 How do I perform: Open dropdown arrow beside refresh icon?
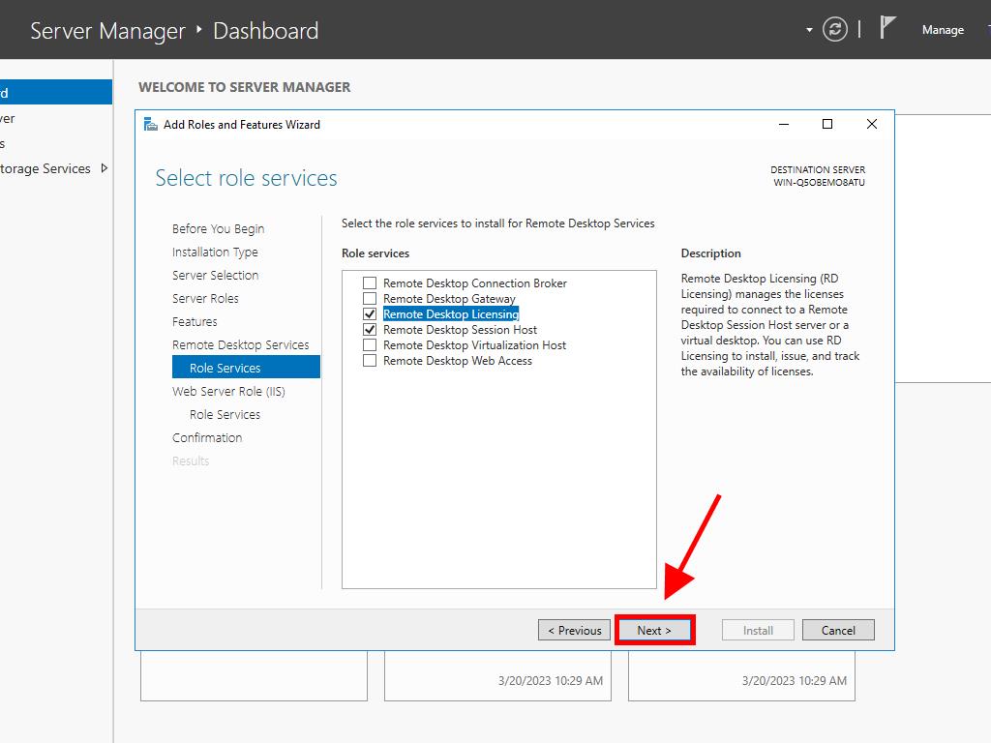pyautogui.click(x=809, y=30)
